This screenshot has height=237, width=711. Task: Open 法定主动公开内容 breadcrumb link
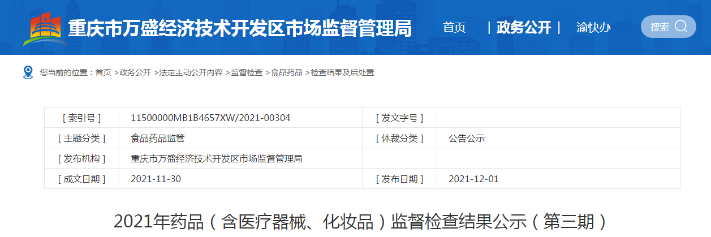click(191, 72)
